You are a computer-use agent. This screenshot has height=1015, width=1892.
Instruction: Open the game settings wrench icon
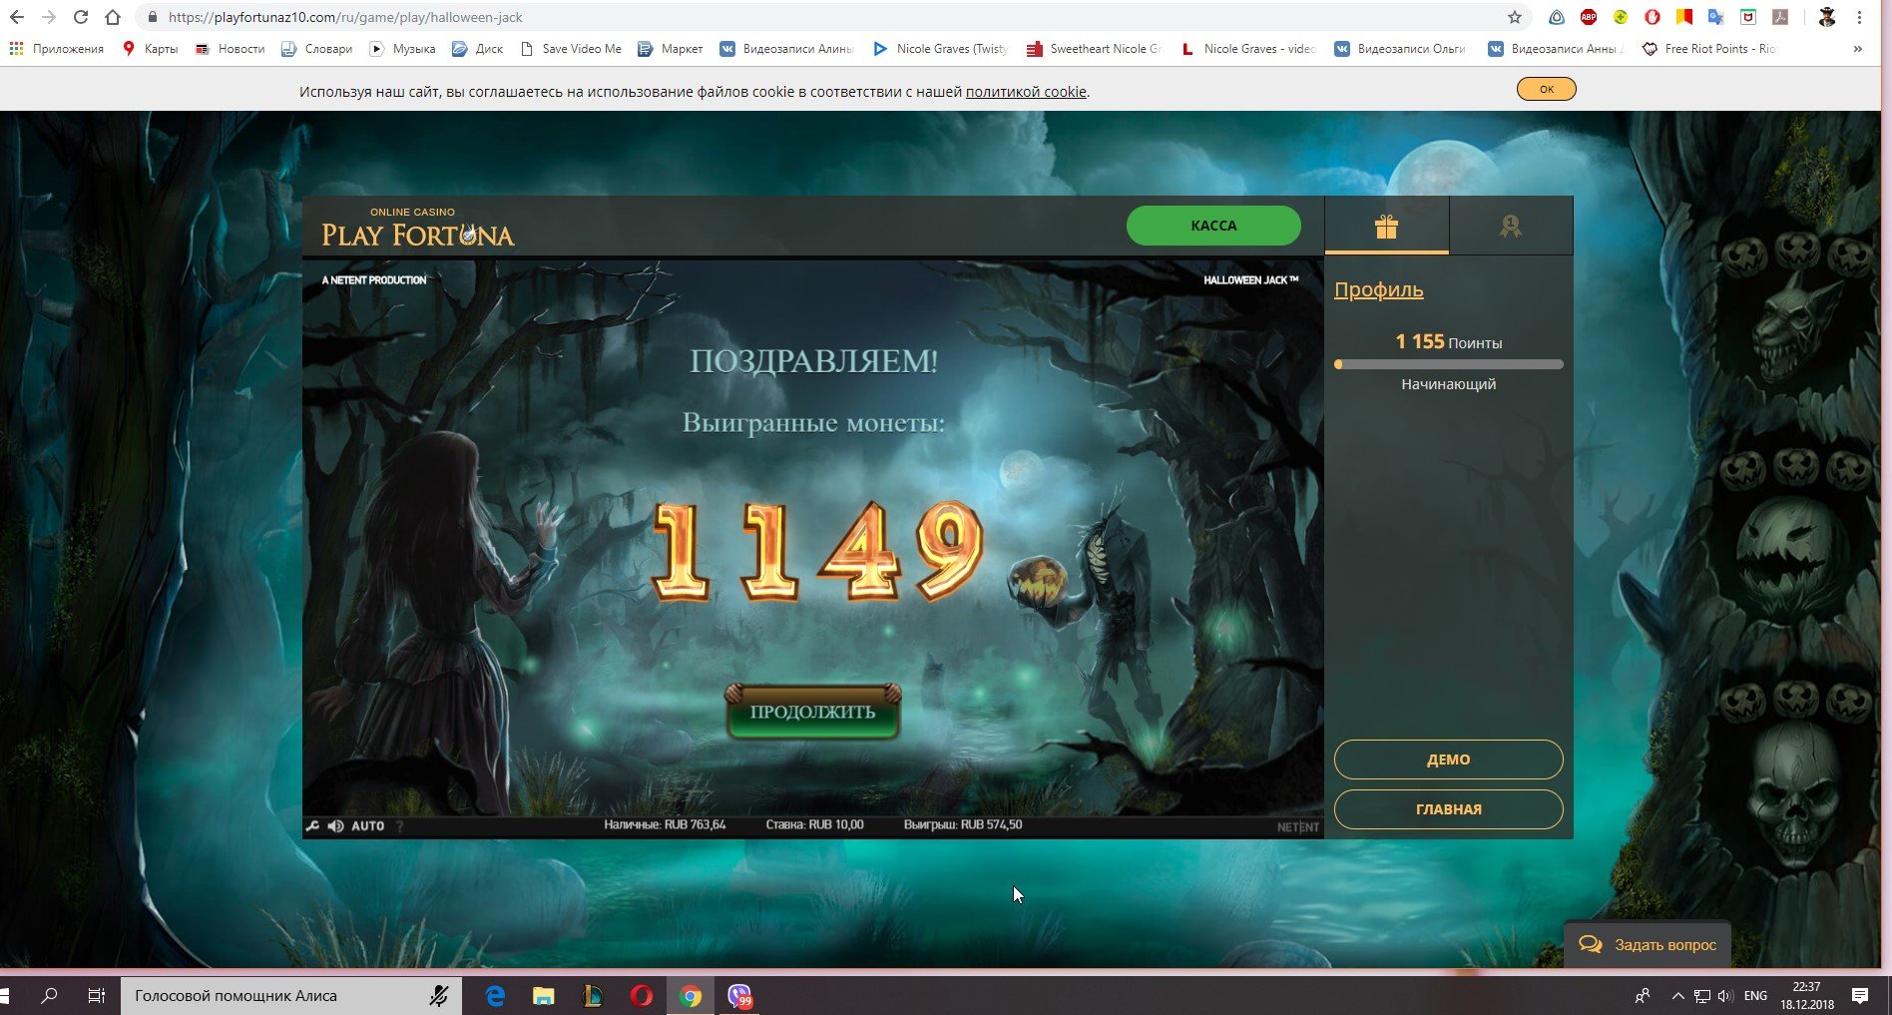(312, 826)
